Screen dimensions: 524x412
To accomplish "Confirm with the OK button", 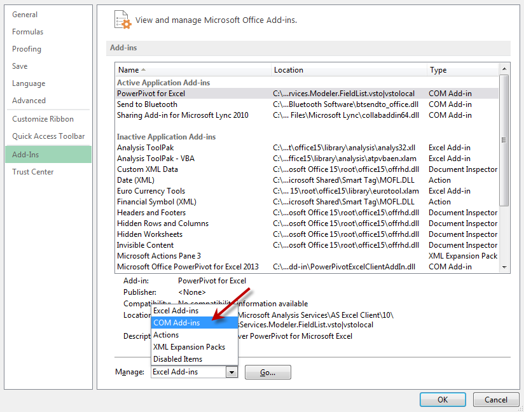I will (x=443, y=400).
